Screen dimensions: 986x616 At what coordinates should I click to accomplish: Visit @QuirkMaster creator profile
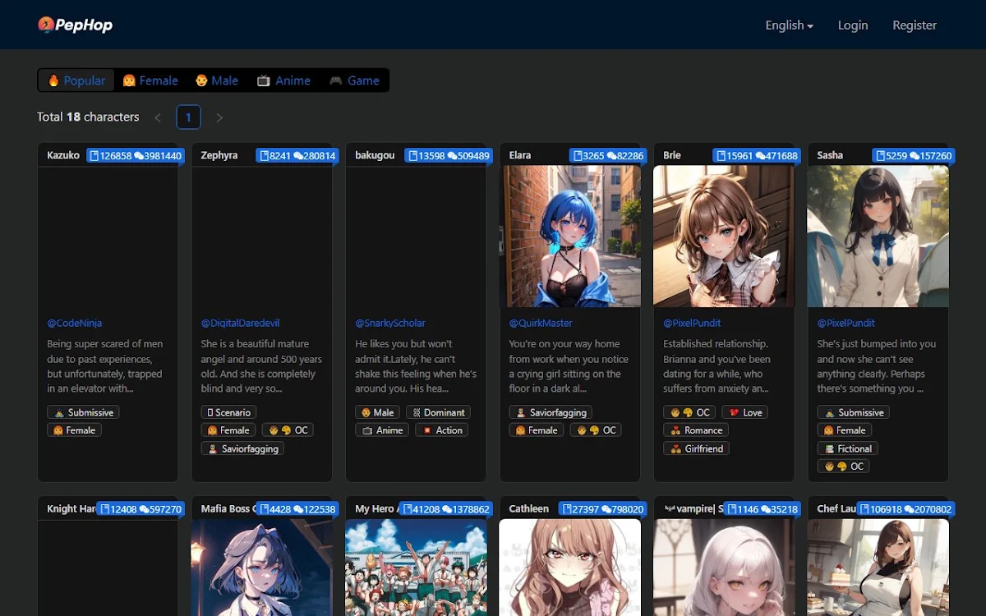(x=541, y=323)
